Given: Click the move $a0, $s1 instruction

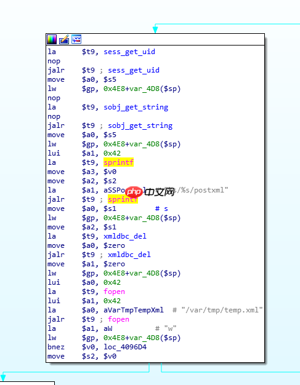Looking at the screenshot, I should 82,208.
